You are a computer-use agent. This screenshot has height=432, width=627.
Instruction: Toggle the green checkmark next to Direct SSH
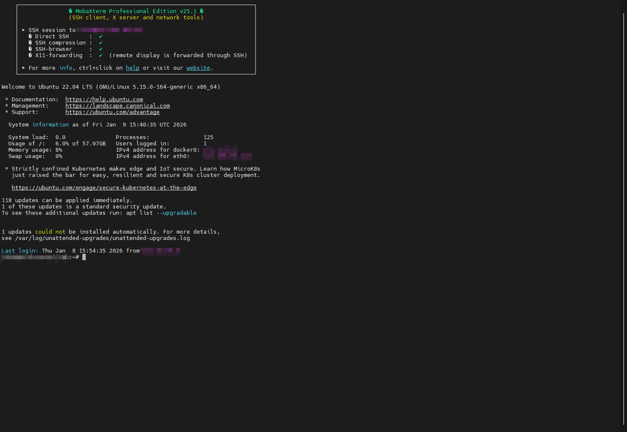point(100,36)
